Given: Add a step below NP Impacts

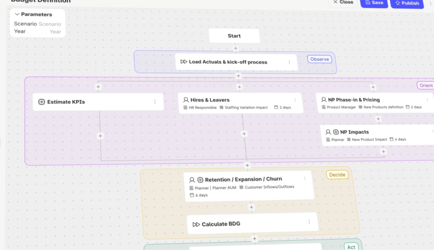Looking at the screenshot, I should (383, 151).
